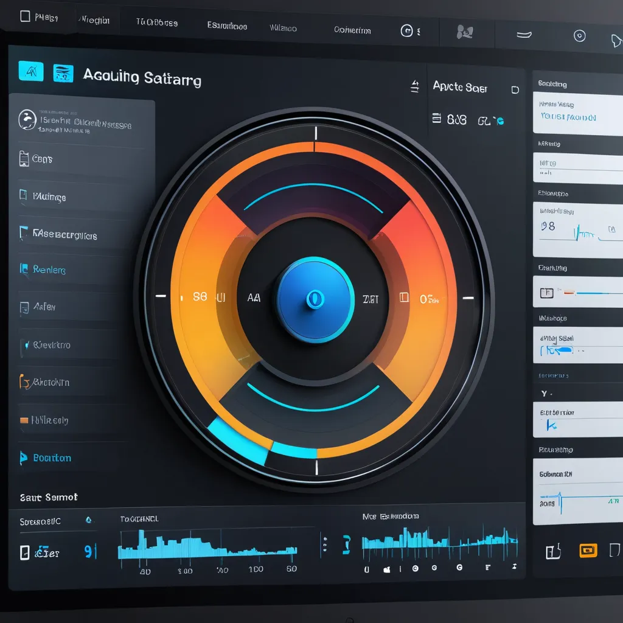The height and width of the screenshot is (623, 623).
Task: Click the orange rectangle beside Nvilrecly
Action: [24, 420]
